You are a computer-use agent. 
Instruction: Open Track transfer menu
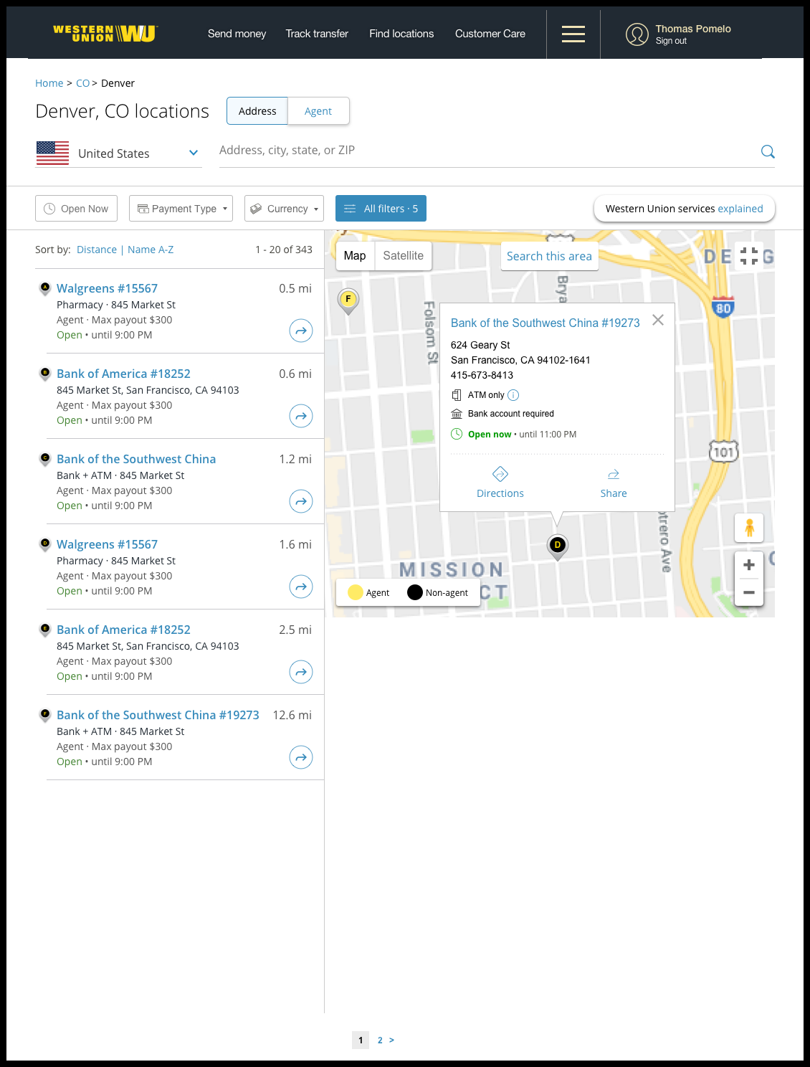click(317, 34)
